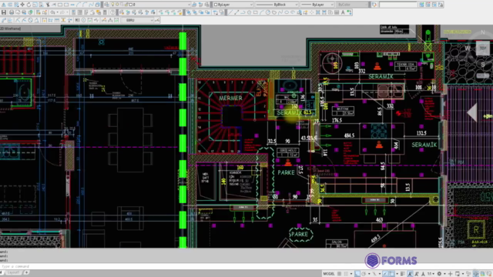Toggle isometric drafting in status bar

[x=374, y=274]
